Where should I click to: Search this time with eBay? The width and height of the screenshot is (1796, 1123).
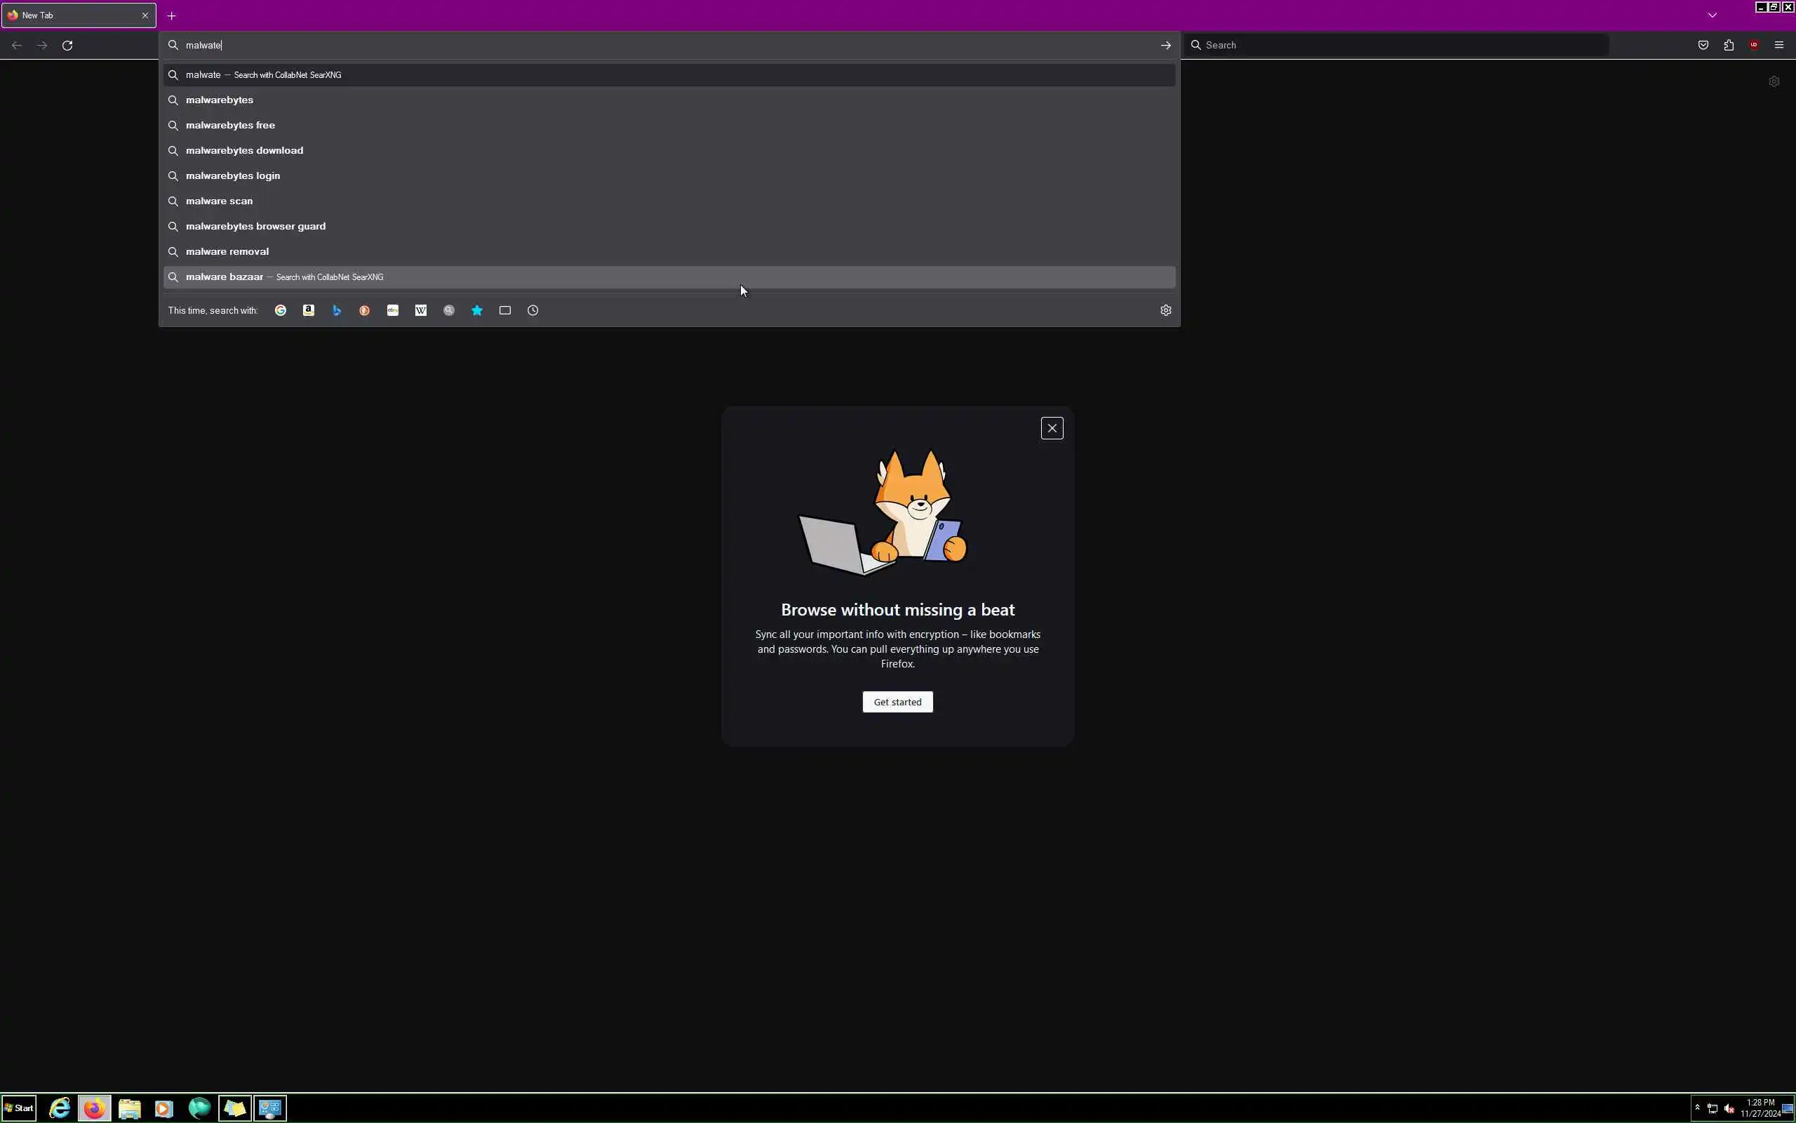click(x=393, y=310)
